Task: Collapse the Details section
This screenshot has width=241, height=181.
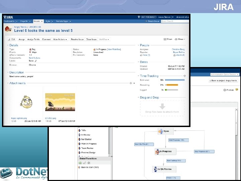Action: [8, 45]
